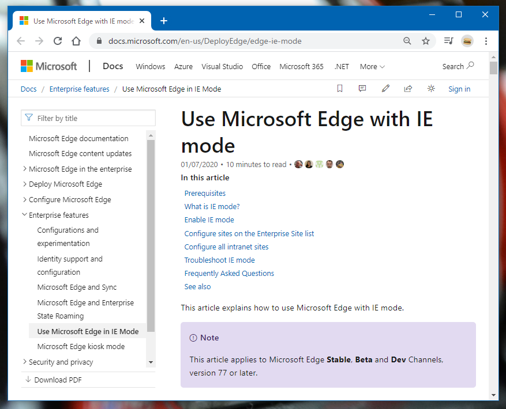Close the Use Microsoft Edge with IE mode tab

click(x=142, y=21)
